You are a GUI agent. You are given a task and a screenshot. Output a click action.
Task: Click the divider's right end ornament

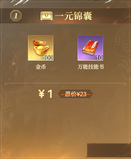point(125,84)
